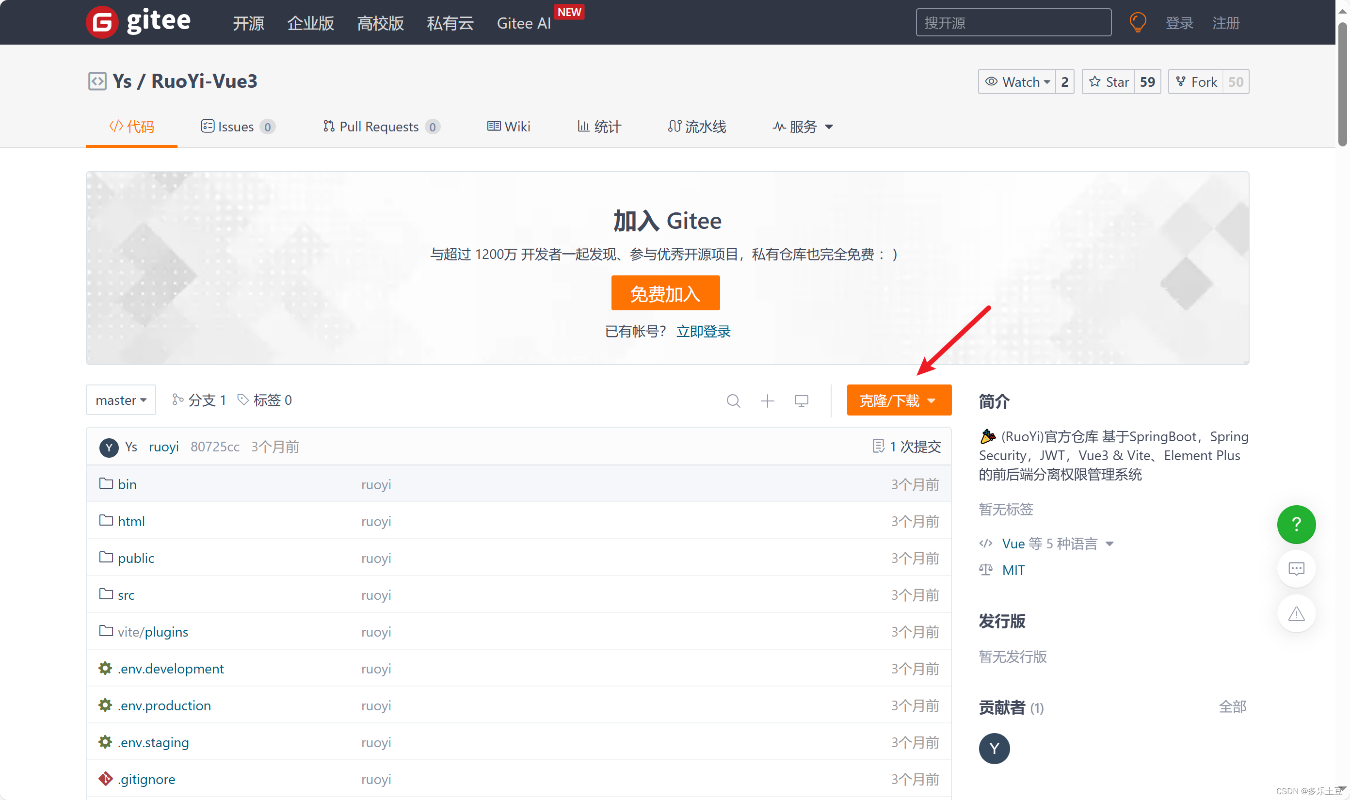Image resolution: width=1350 pixels, height=800 pixels.
Task: Click the green help question mark button
Action: coord(1296,524)
